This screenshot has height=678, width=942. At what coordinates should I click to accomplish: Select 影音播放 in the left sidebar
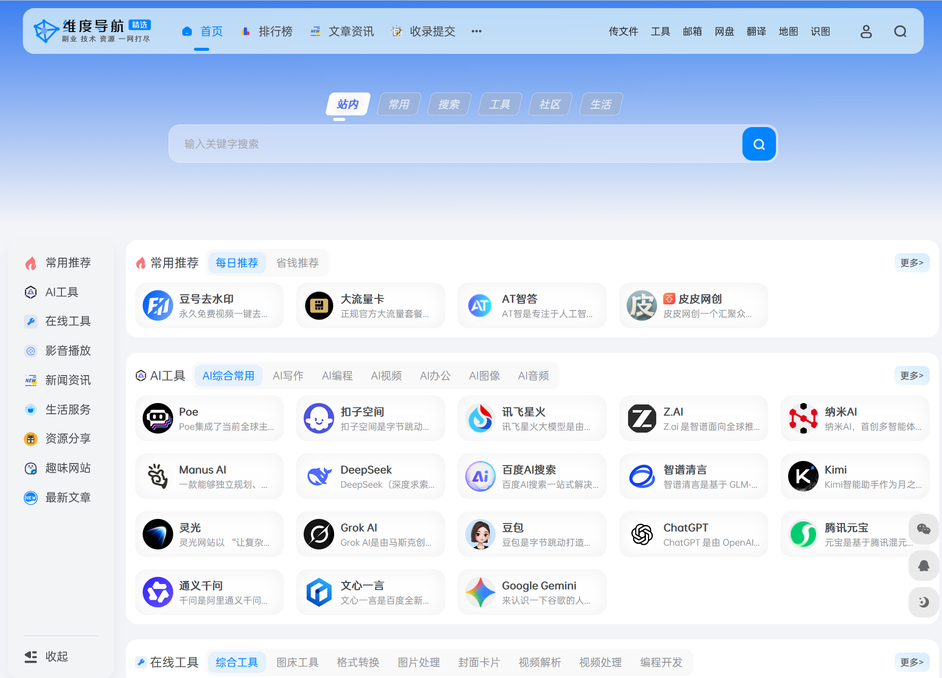pos(68,351)
